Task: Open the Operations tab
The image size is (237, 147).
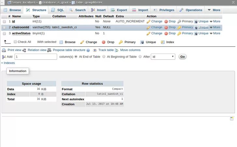Action: click(191, 10)
